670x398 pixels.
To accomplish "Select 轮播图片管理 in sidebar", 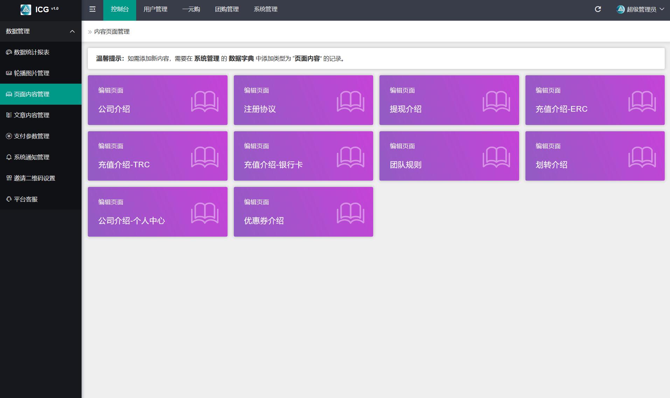I will click(41, 73).
